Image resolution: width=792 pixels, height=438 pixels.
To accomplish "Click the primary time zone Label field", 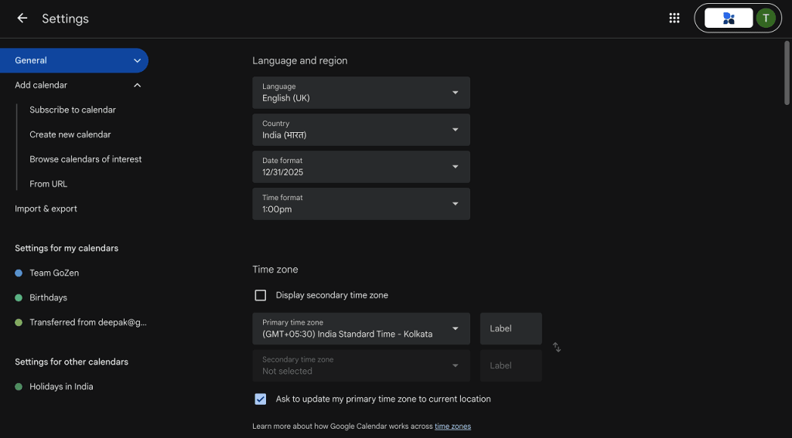I will coord(510,328).
